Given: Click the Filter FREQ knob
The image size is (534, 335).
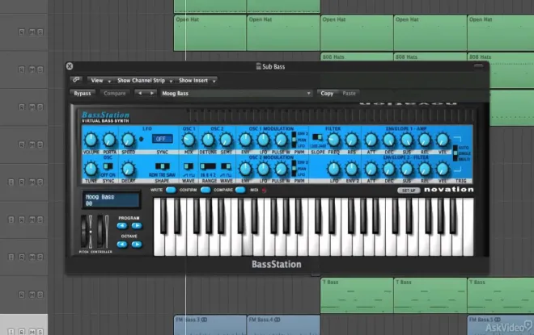Looking at the screenshot, I should click(x=333, y=140).
